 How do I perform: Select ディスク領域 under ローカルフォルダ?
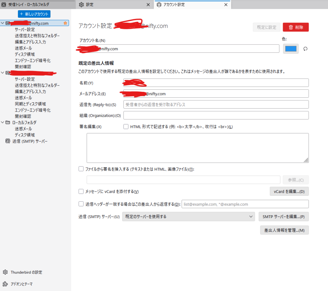click(x=25, y=135)
